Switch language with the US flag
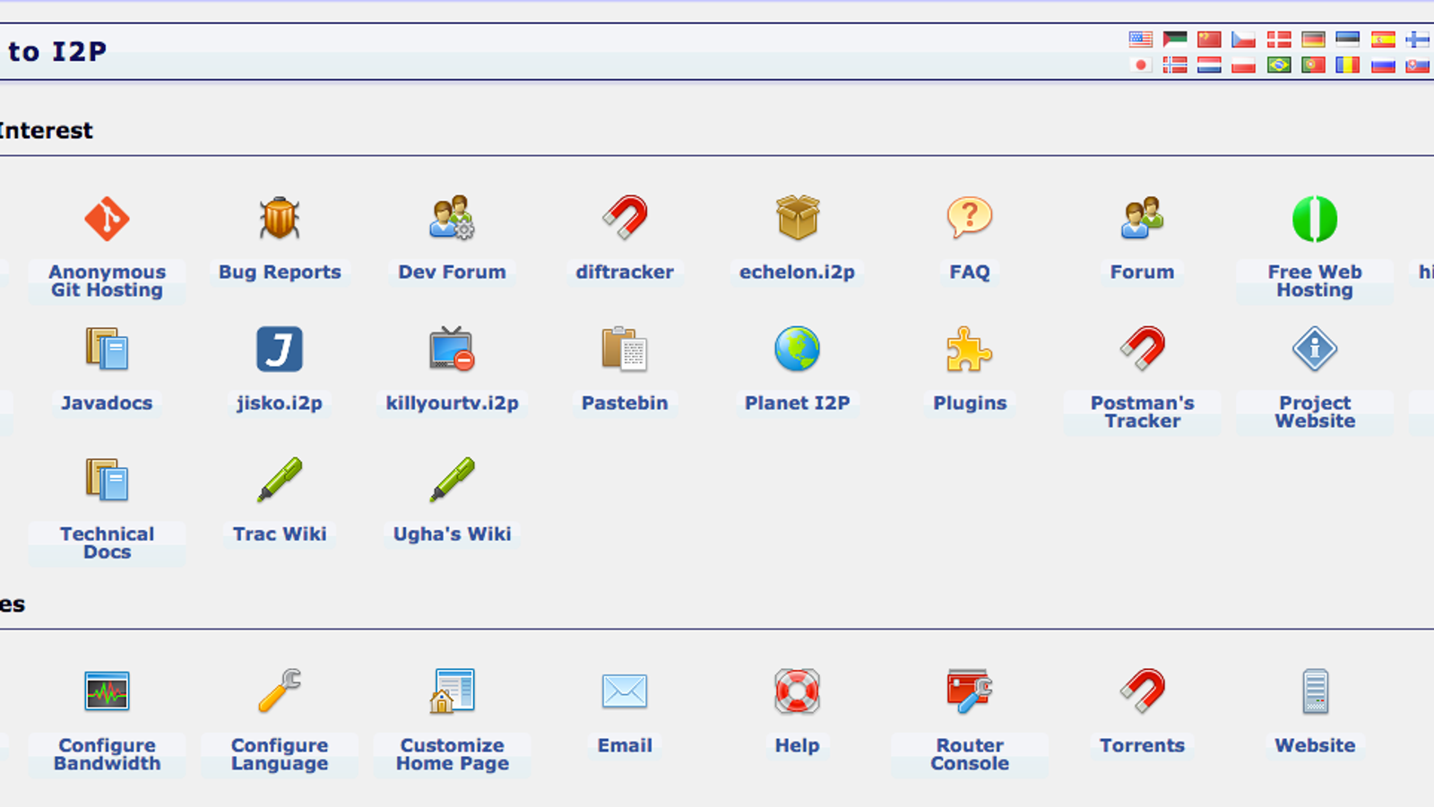 coord(1141,39)
